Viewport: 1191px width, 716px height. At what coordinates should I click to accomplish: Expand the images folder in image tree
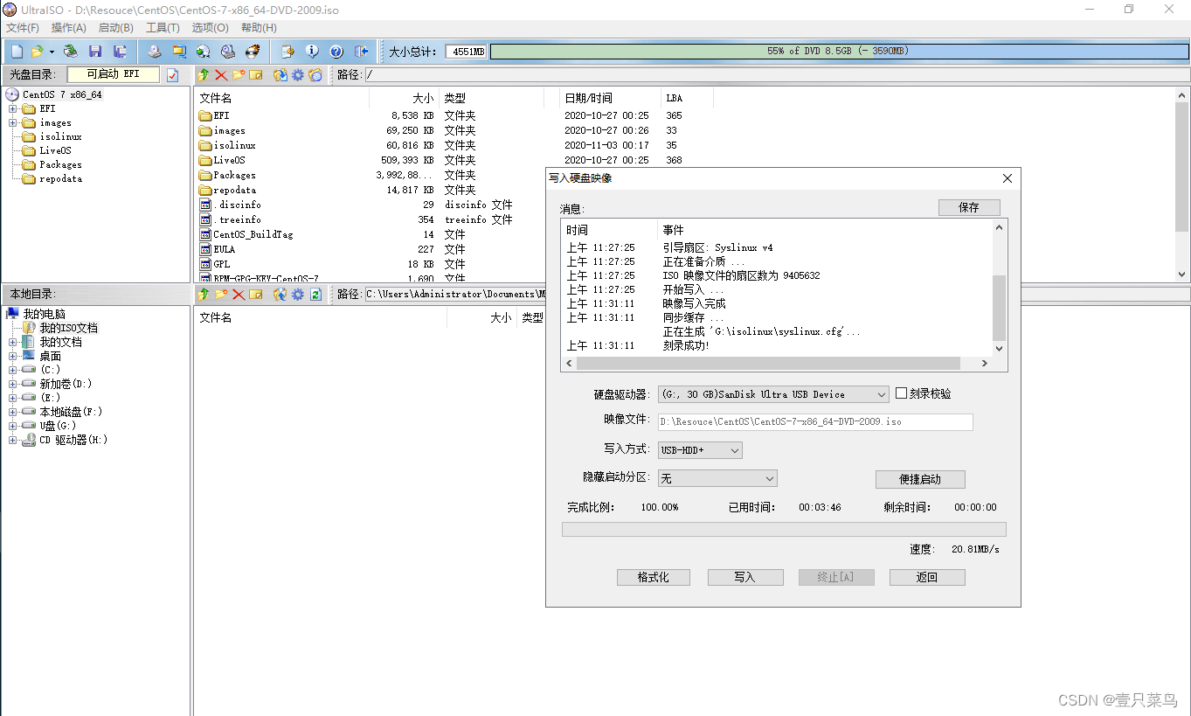point(13,123)
